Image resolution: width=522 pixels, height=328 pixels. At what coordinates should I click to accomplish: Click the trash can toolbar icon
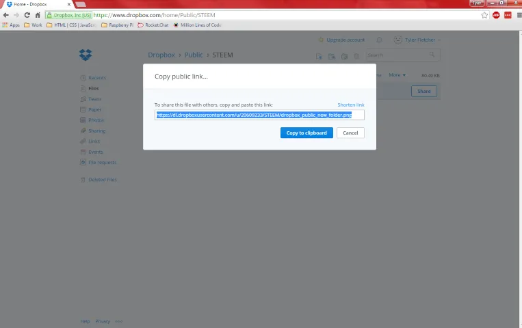[x=356, y=56]
